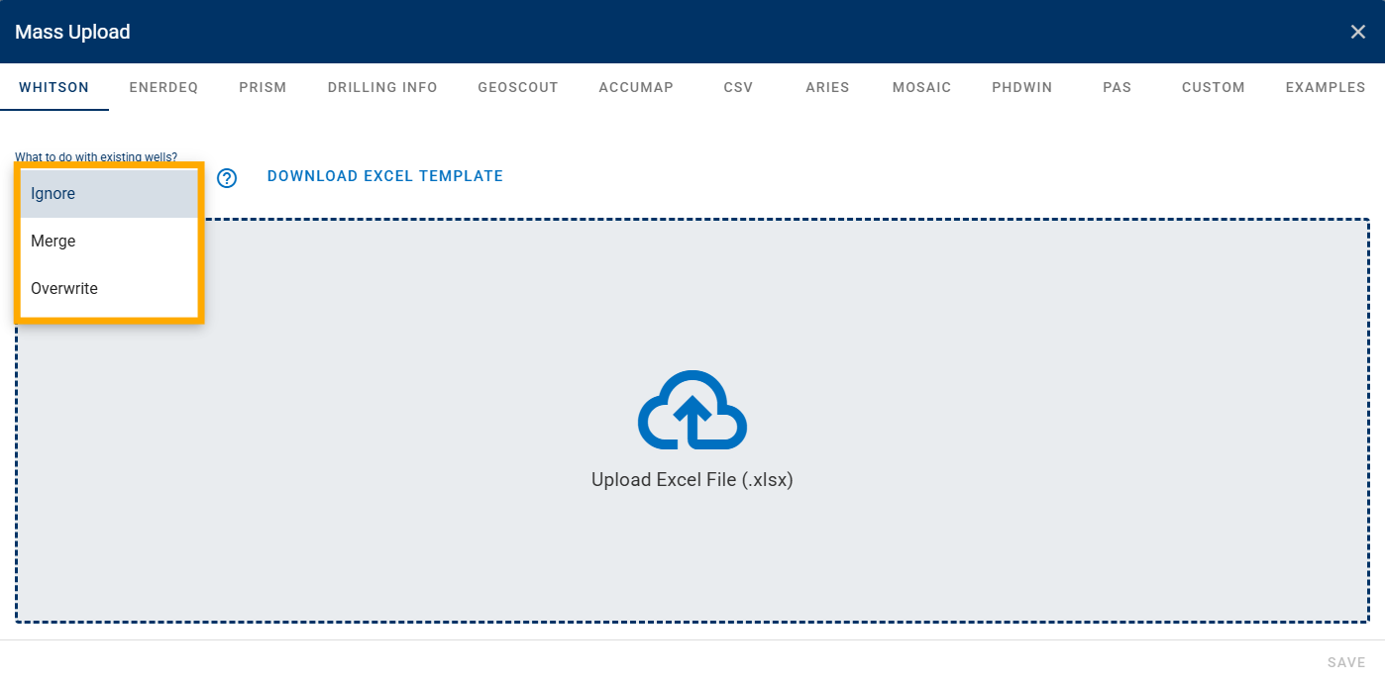Go to the DRILLING INFO tab
Image resolution: width=1385 pixels, height=684 pixels.
coord(382,87)
